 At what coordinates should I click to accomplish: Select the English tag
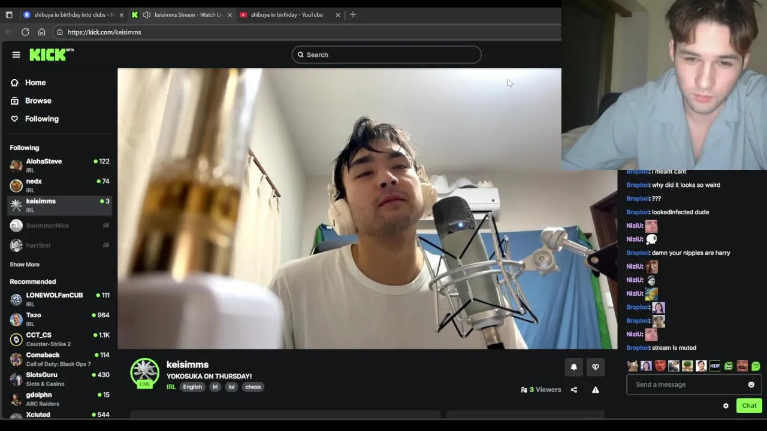coord(192,387)
